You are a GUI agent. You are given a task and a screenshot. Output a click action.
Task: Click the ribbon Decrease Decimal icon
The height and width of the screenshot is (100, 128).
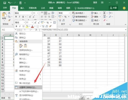(63, 20)
